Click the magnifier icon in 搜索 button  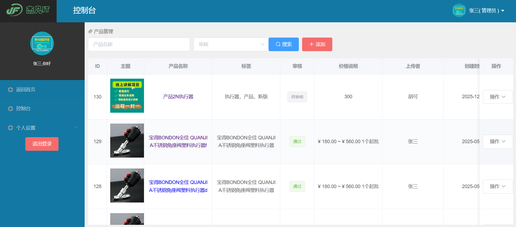tap(278, 44)
